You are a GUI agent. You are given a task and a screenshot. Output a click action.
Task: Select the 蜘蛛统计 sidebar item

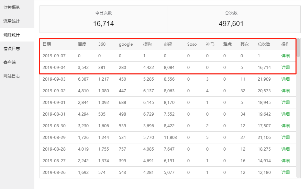[12, 35]
